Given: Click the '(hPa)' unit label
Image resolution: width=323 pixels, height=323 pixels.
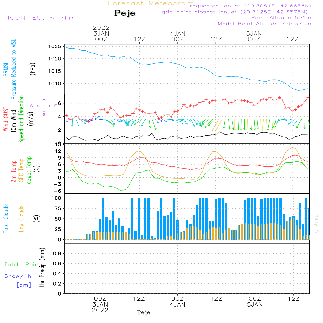Looking at the screenshot, I should [x=33, y=69].
